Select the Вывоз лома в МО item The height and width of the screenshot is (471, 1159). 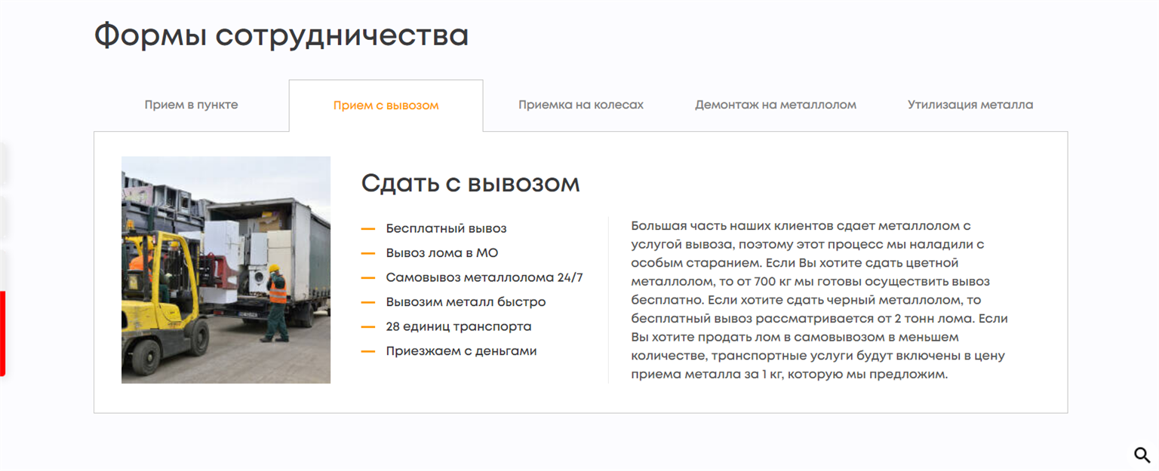click(441, 253)
